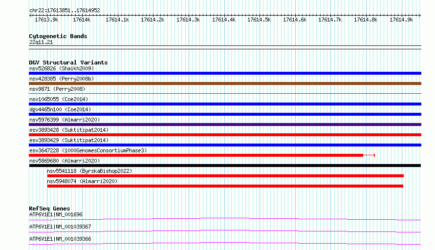Click the esv3893428 (Suktitipat2014) label

69,130
